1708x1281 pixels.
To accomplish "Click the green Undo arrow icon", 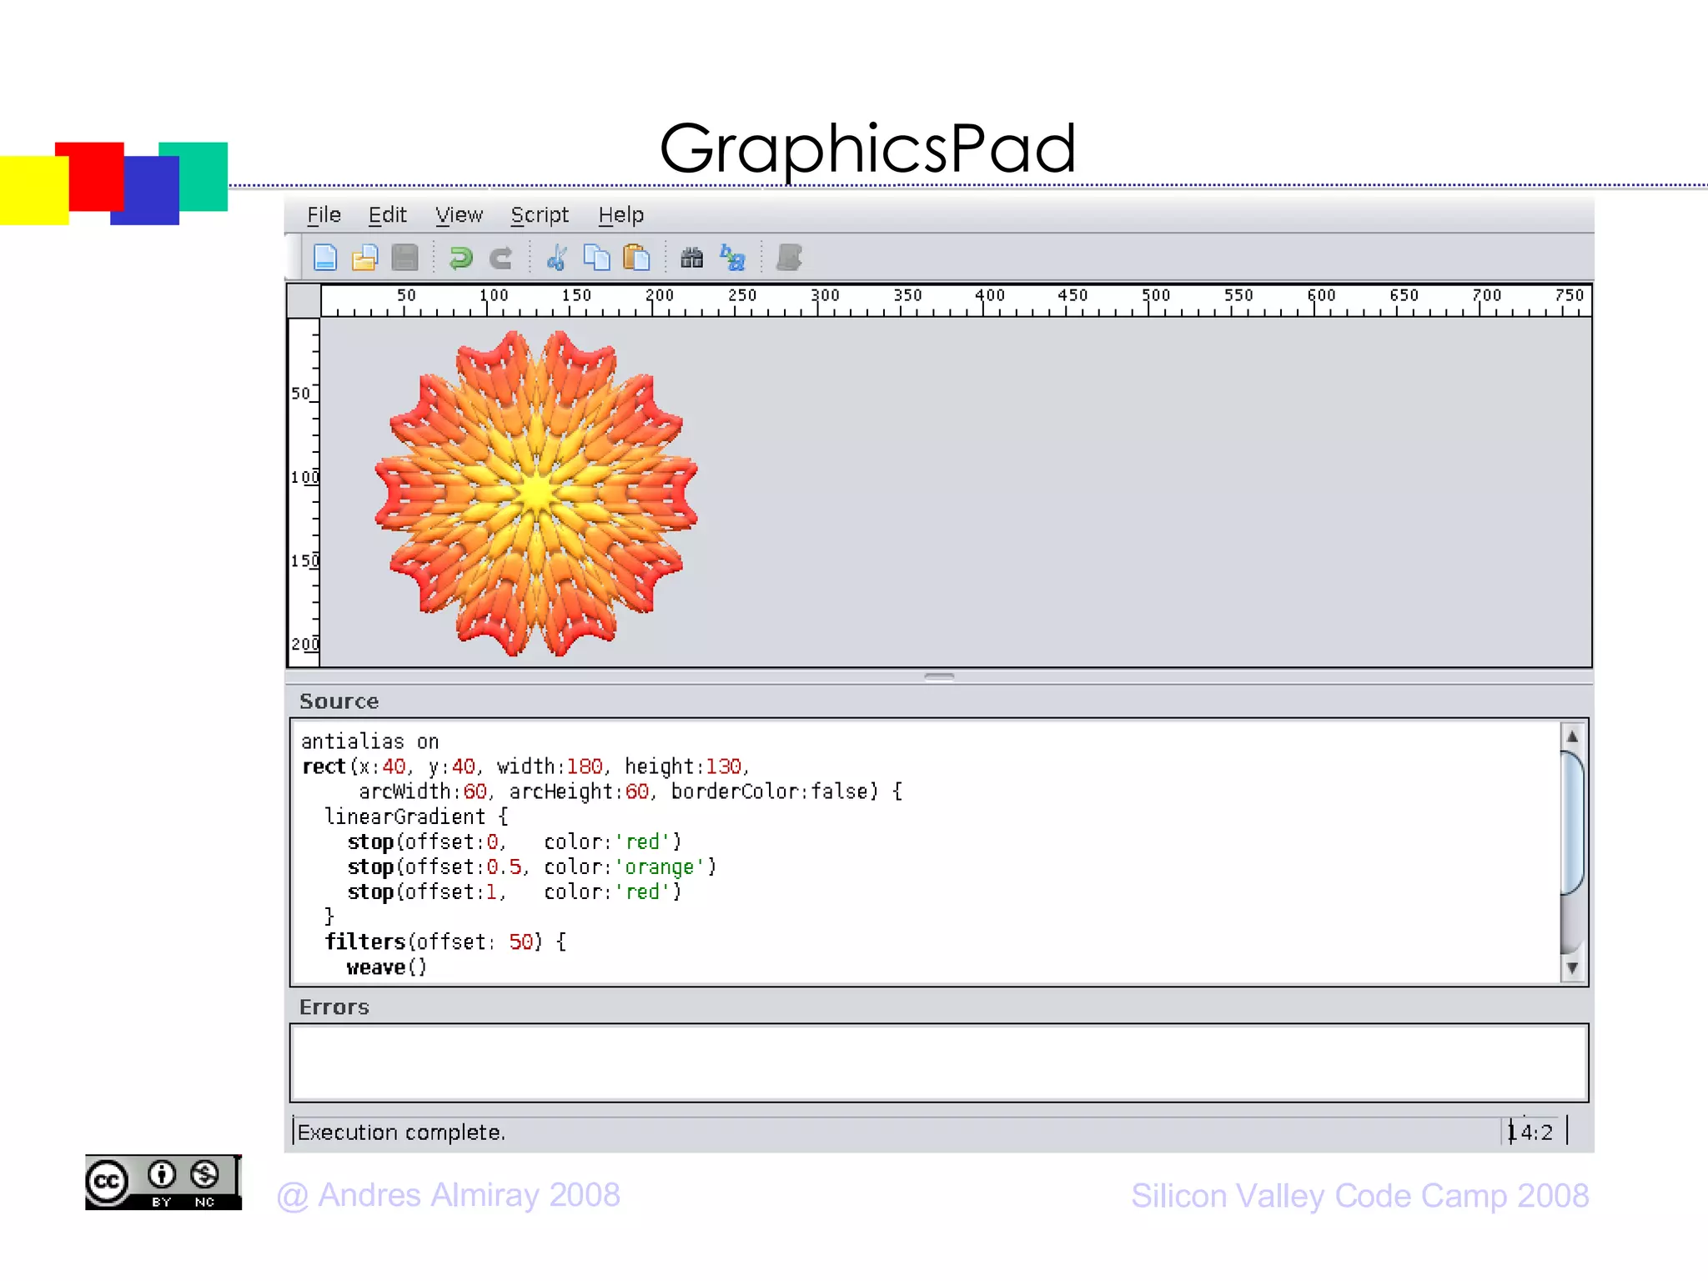I will [x=460, y=258].
